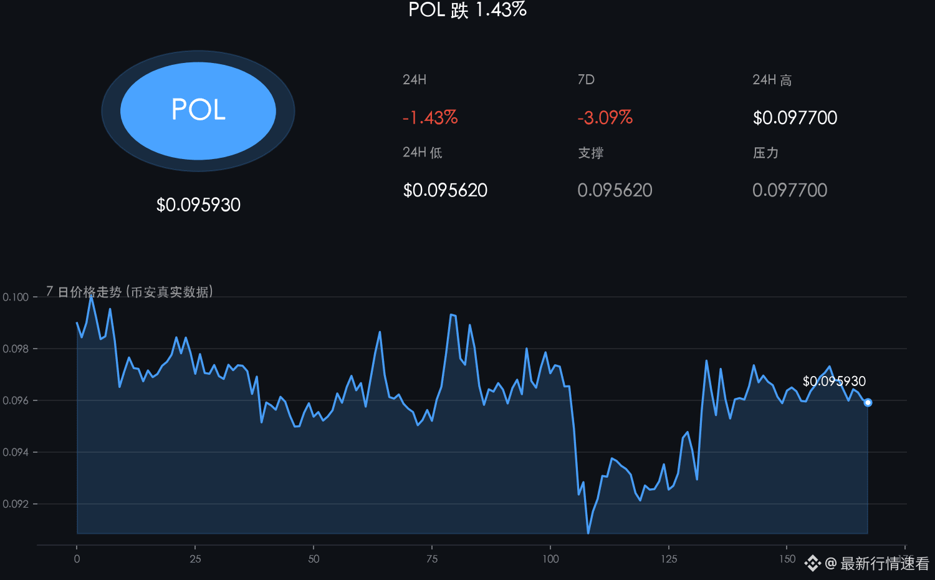935x580 pixels.
Task: Click the resistance level 0.097700
Action: coord(790,190)
